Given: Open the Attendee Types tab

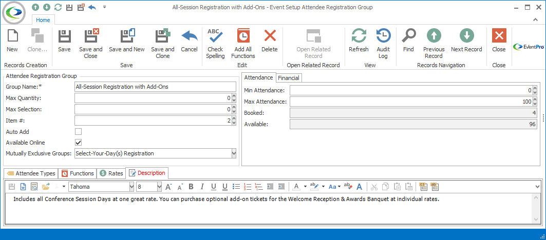Looking at the screenshot, I should click(31, 173).
